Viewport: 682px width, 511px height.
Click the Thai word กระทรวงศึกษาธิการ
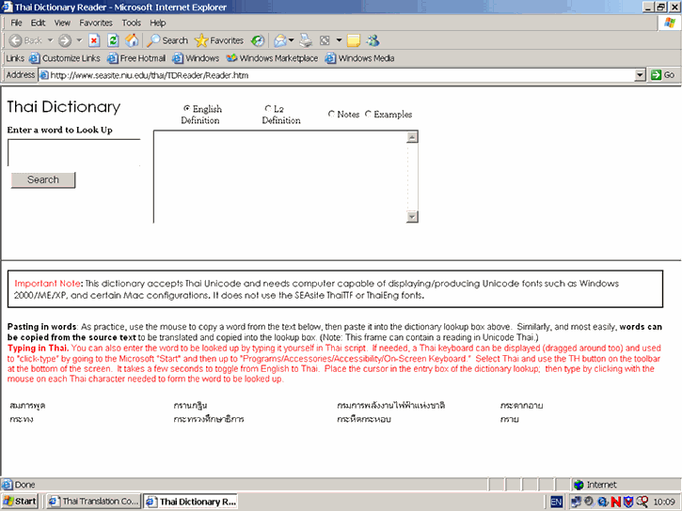click(x=209, y=419)
